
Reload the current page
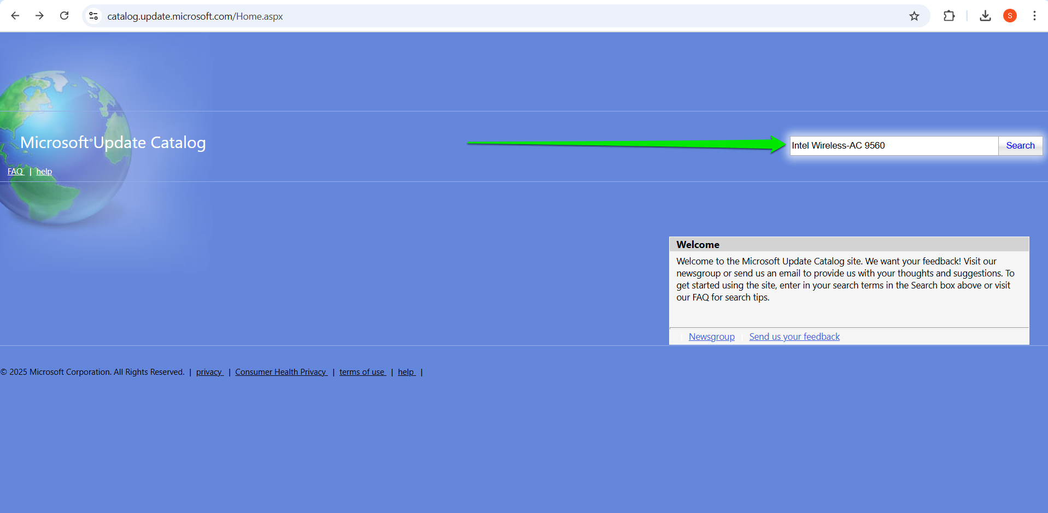[x=64, y=16]
